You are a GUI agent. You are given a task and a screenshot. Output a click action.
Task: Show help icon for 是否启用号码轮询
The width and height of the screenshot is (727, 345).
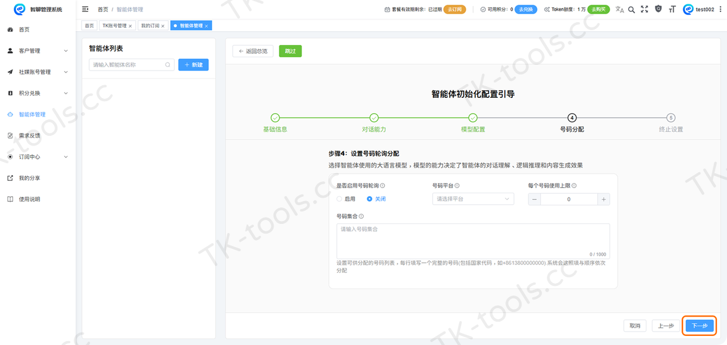[382, 185]
